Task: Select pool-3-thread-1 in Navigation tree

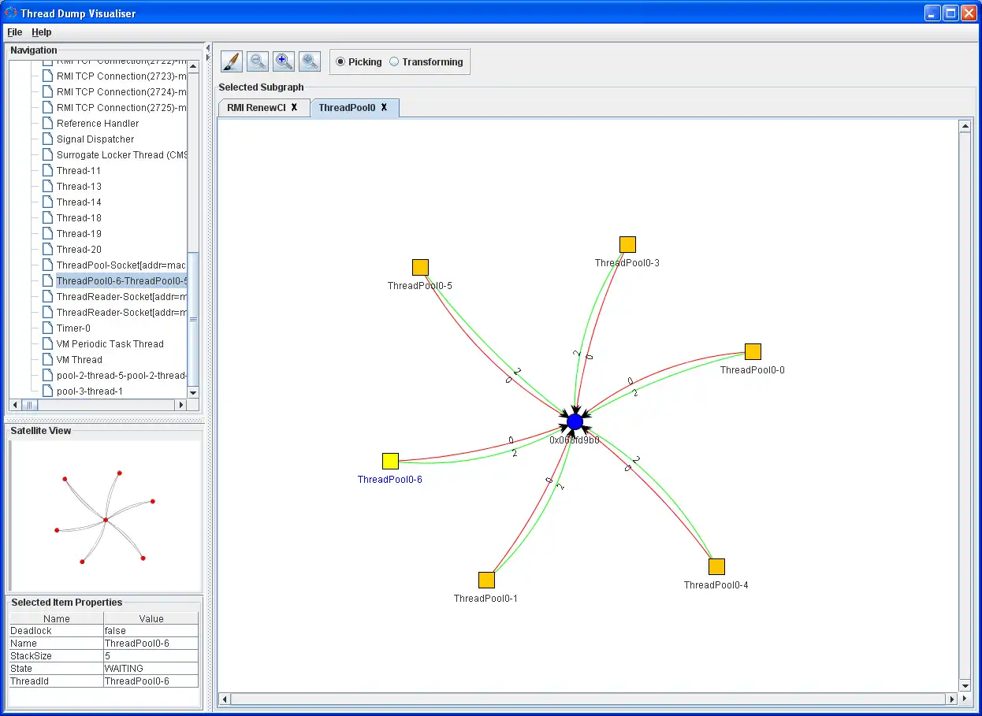Action: (x=90, y=391)
